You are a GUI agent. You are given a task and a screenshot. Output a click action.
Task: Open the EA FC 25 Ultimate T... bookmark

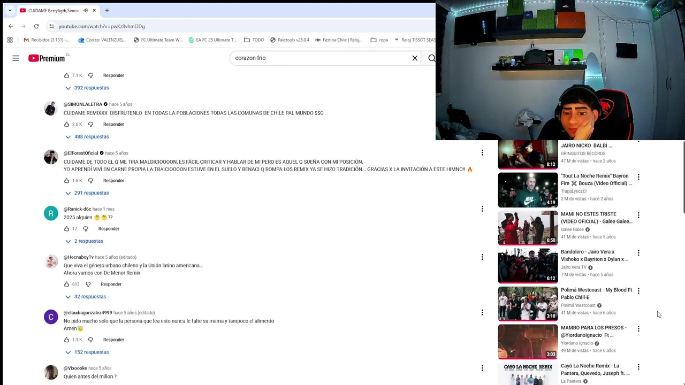click(212, 40)
